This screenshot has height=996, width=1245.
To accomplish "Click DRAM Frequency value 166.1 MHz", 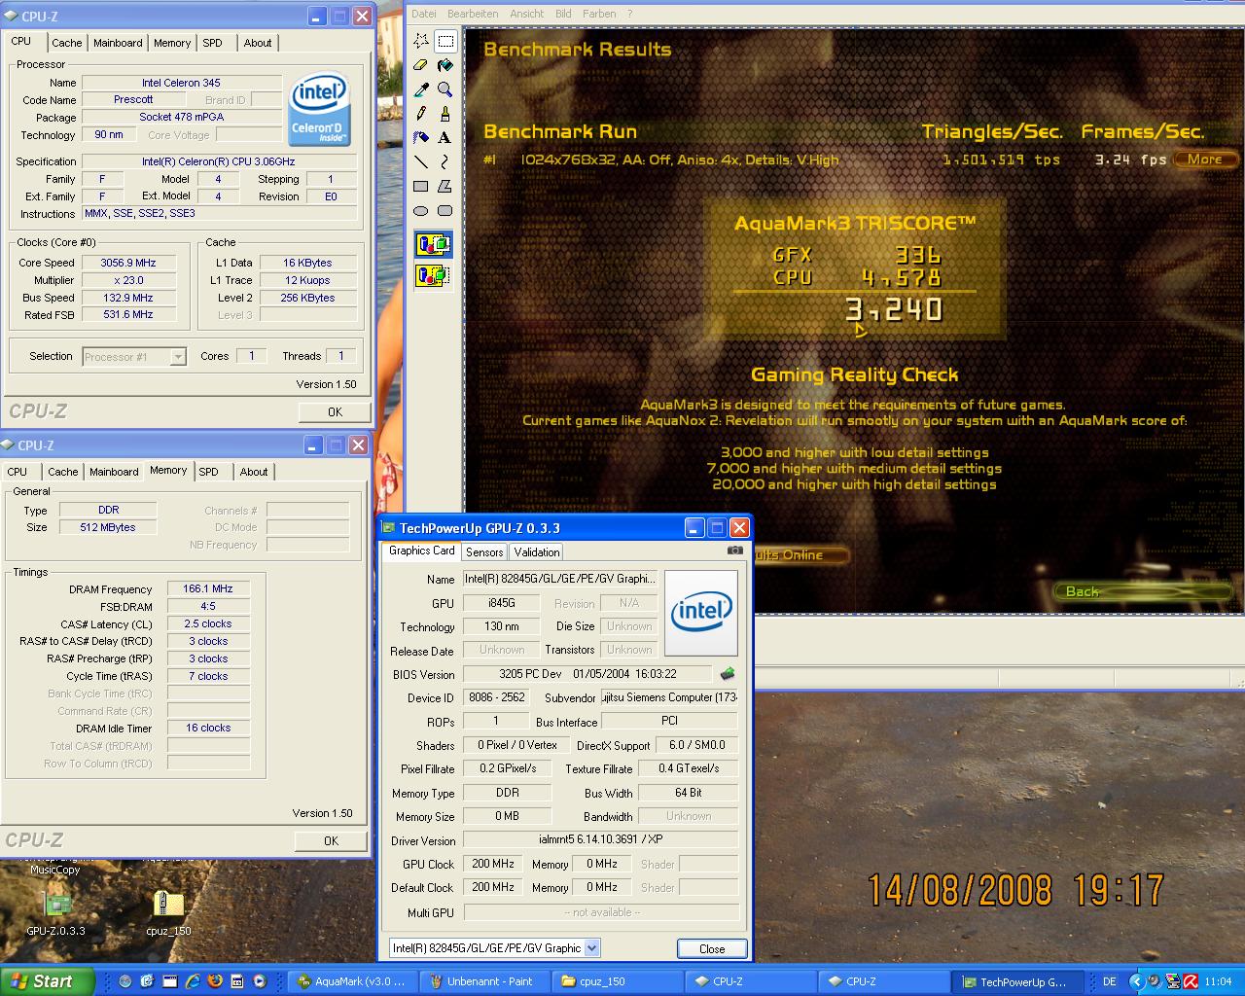I will (208, 588).
